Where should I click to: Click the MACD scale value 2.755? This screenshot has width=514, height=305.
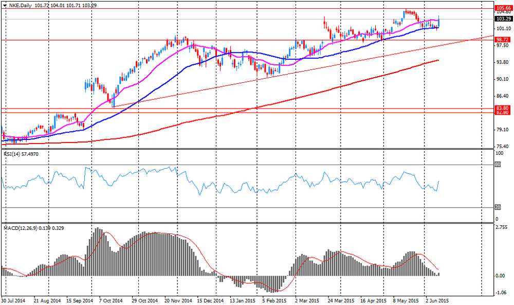502,227
